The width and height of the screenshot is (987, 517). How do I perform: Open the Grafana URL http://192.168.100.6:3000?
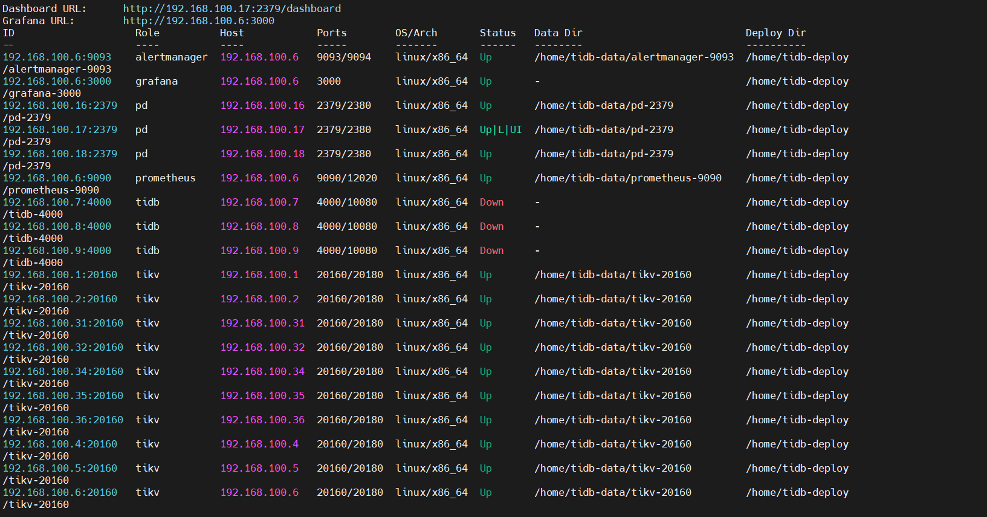[198, 21]
